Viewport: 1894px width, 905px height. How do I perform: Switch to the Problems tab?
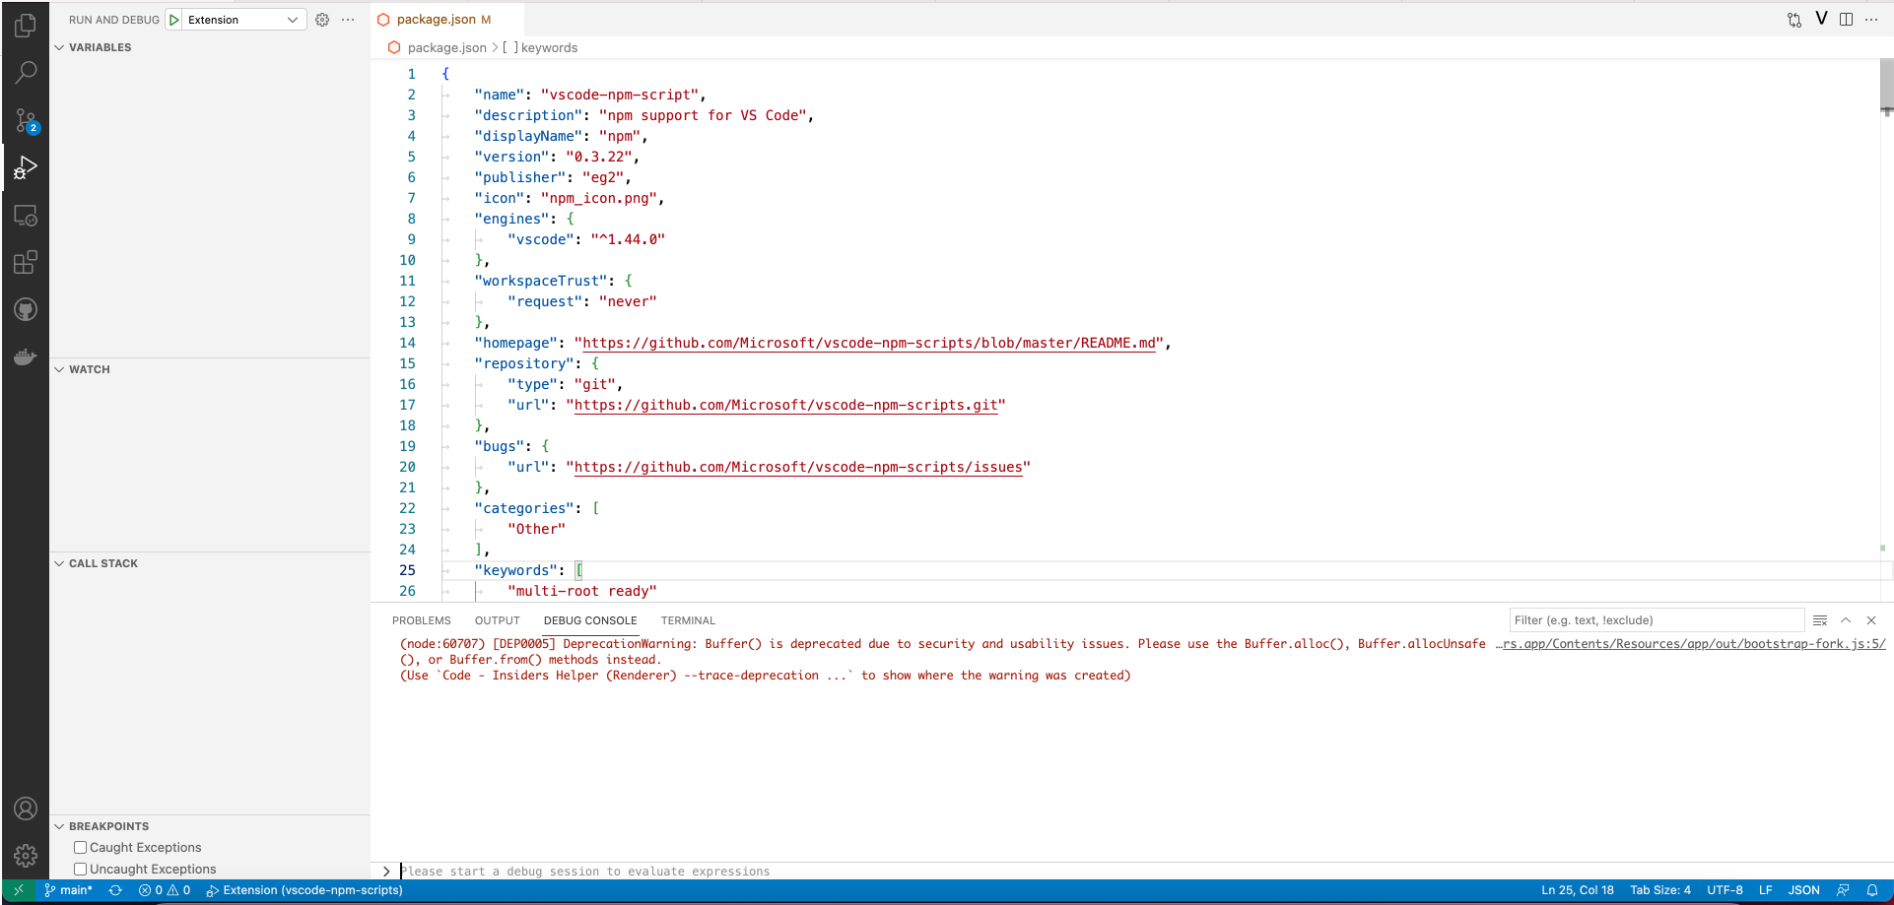point(422,619)
